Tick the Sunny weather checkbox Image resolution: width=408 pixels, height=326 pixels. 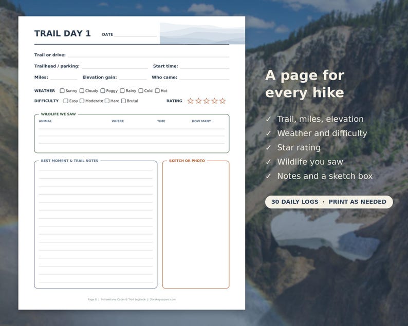(x=62, y=91)
